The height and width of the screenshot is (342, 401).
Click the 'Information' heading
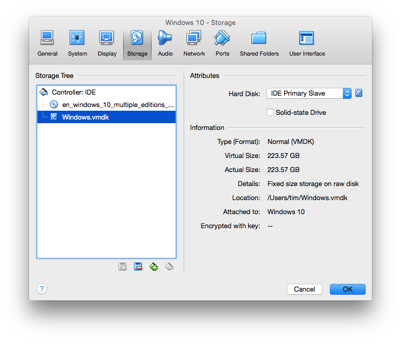point(207,128)
